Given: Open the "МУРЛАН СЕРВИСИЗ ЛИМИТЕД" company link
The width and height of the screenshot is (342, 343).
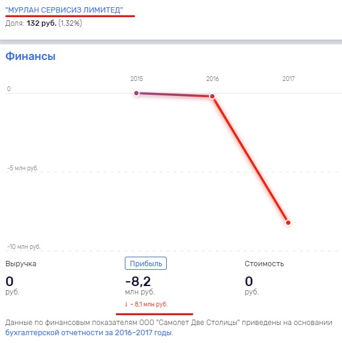Looking at the screenshot, I should coord(64,10).
